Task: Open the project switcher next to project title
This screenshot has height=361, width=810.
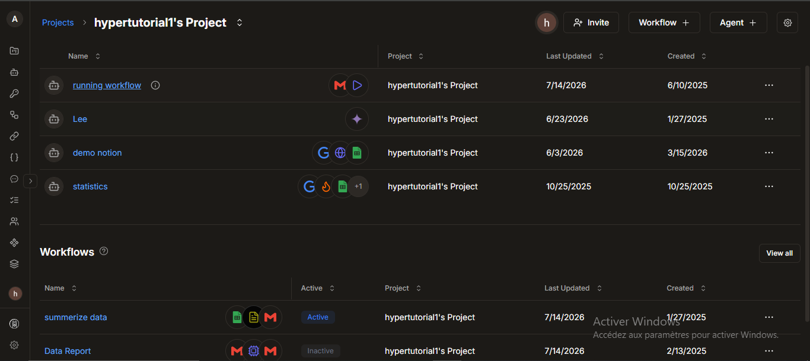Action: tap(240, 22)
